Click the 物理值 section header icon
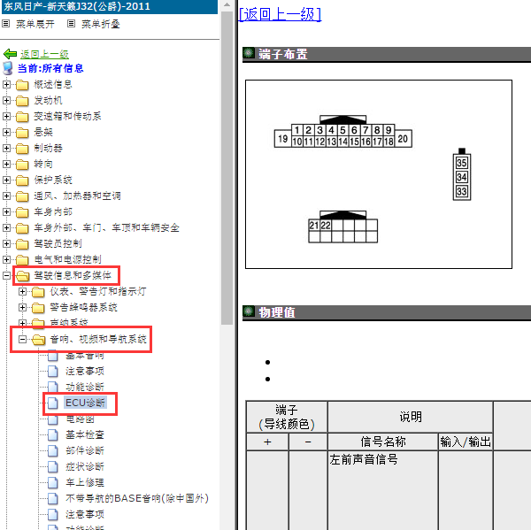The width and height of the screenshot is (531, 530). tap(249, 311)
